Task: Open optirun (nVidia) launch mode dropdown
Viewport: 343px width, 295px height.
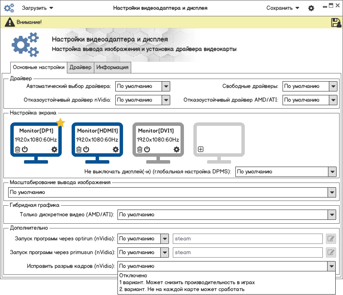Action: (143, 239)
